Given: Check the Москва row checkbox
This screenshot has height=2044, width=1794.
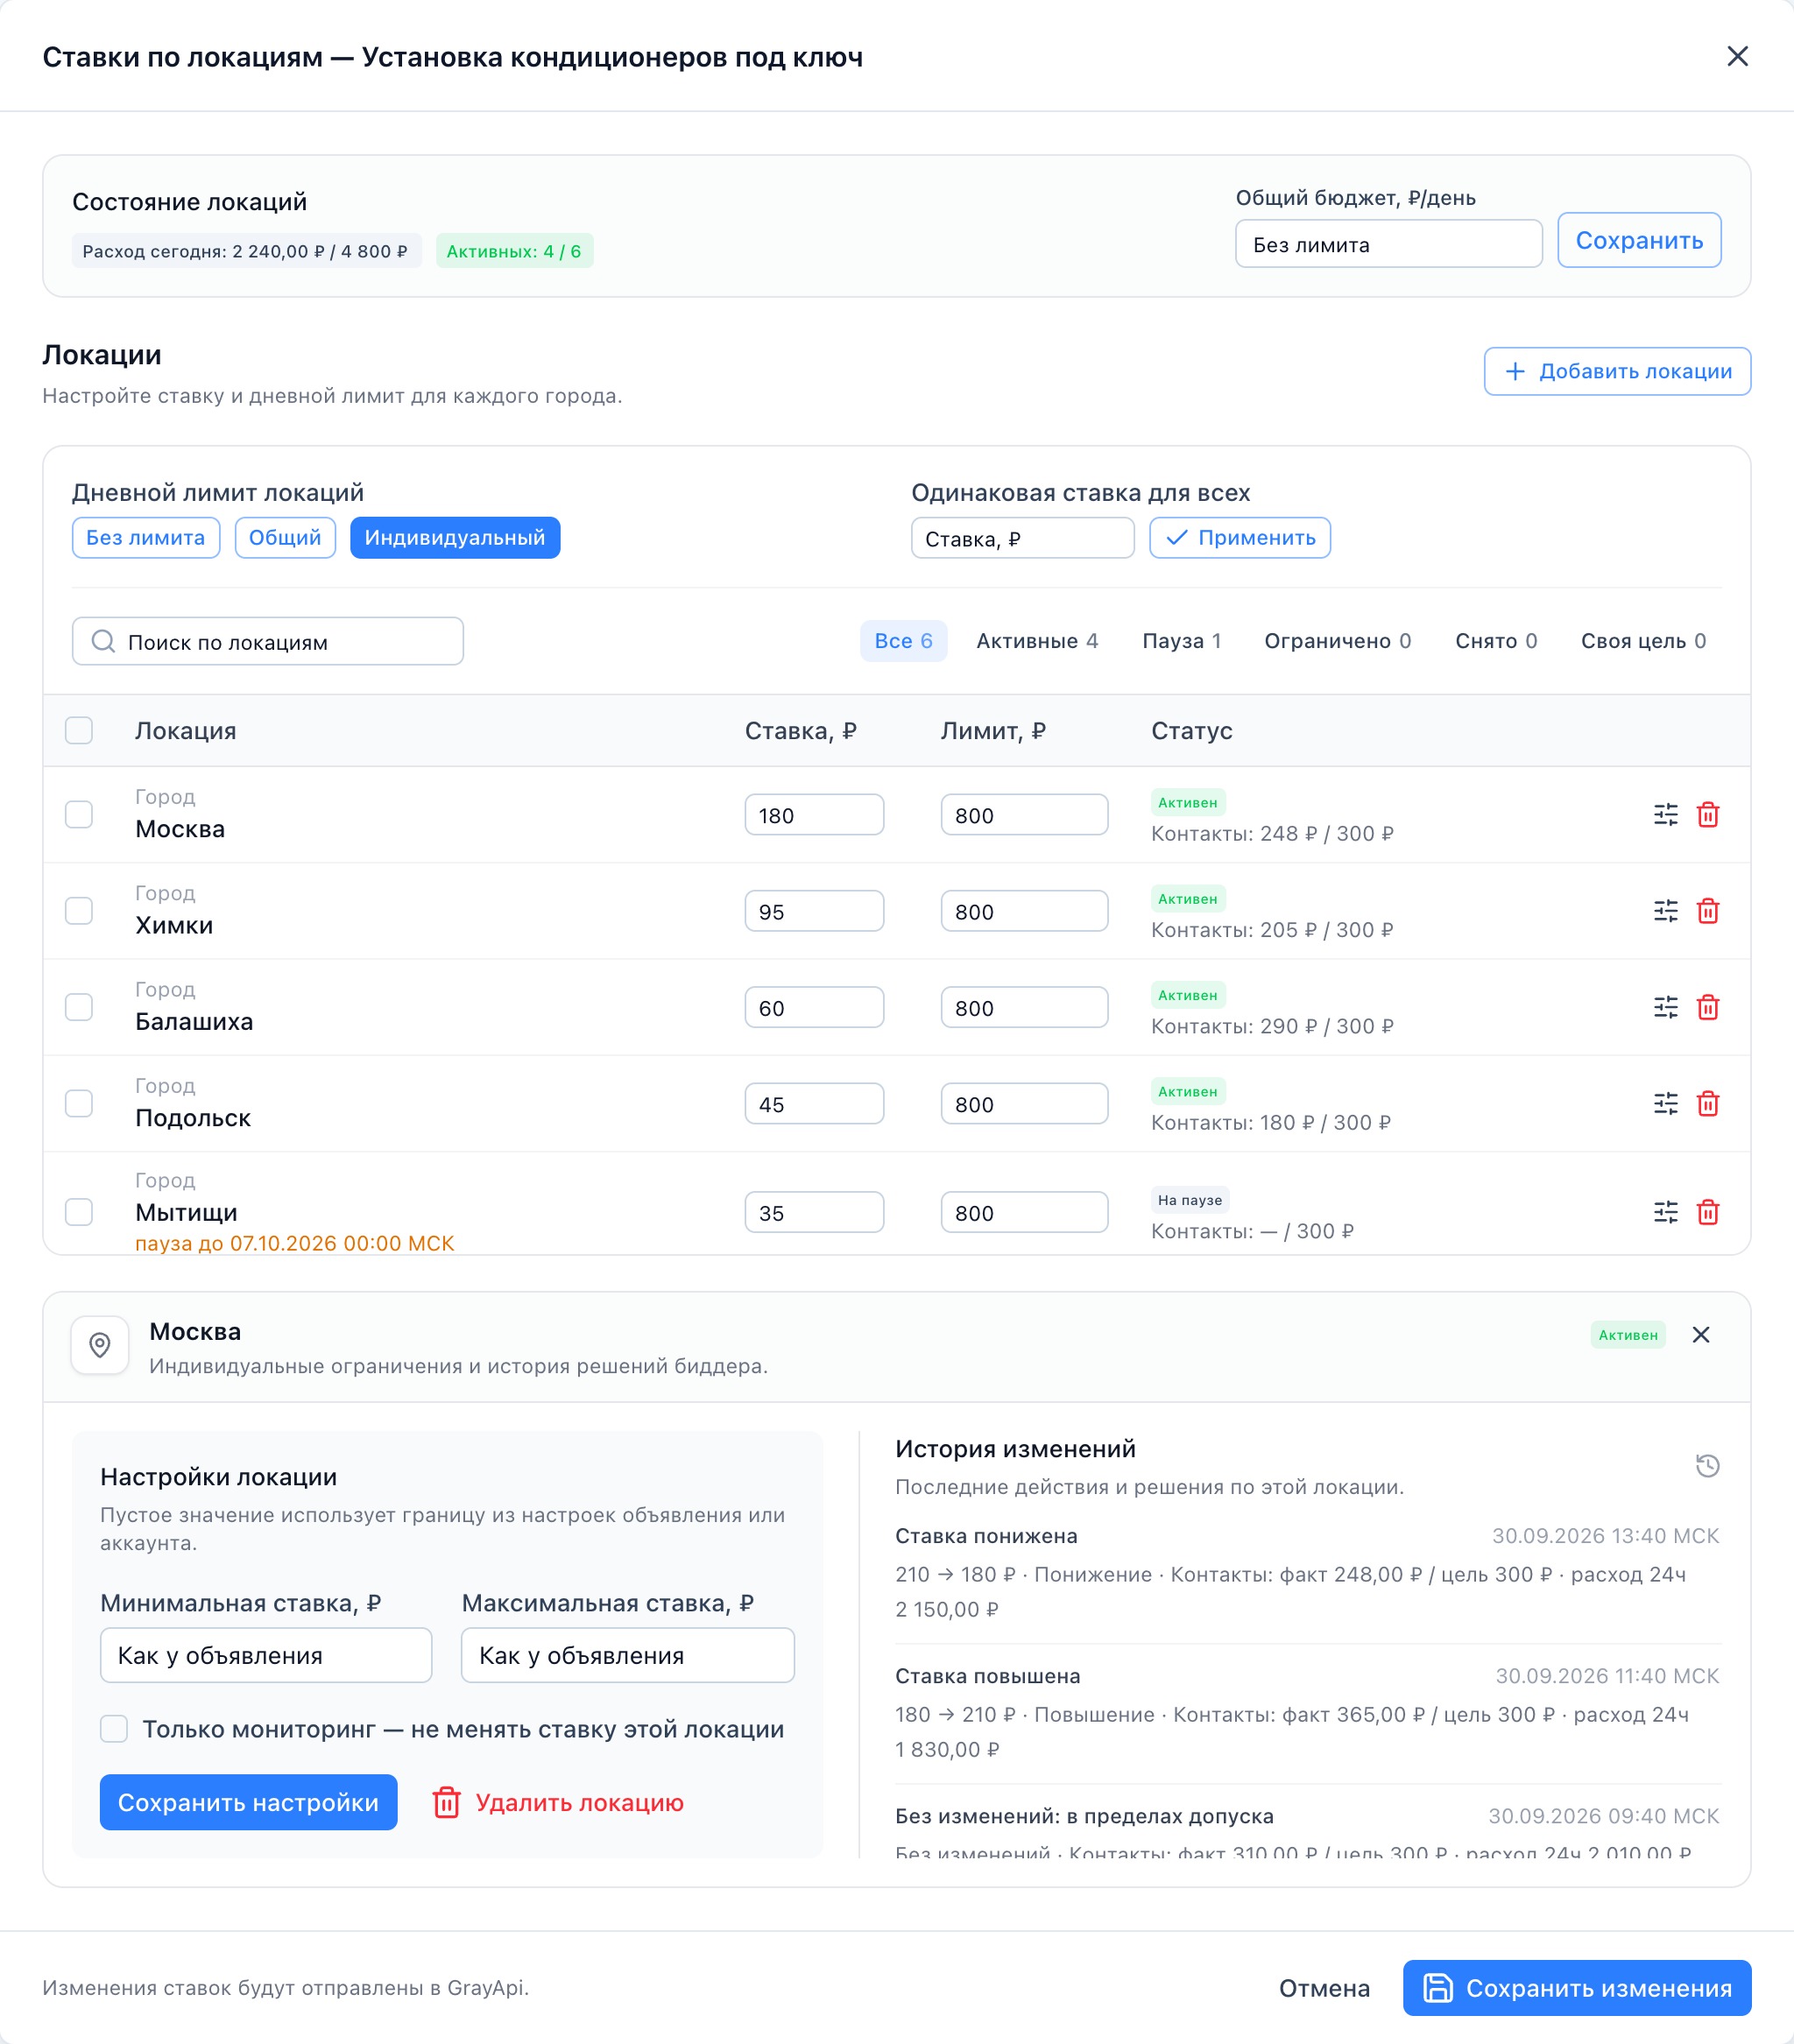Looking at the screenshot, I should [79, 815].
